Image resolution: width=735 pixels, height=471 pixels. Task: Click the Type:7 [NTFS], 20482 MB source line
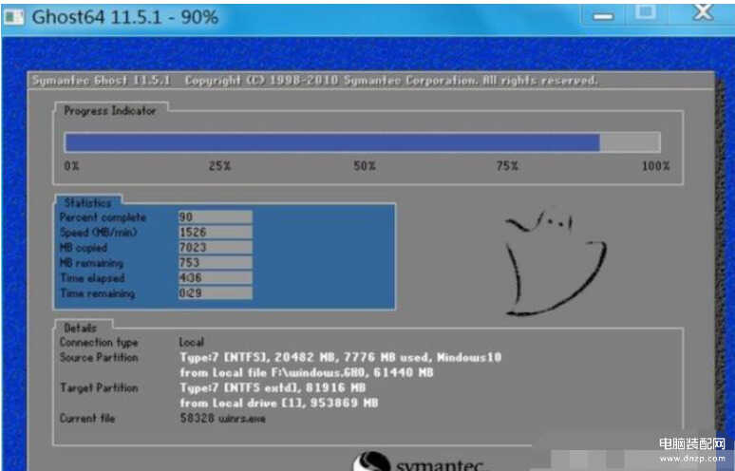pyautogui.click(x=341, y=358)
